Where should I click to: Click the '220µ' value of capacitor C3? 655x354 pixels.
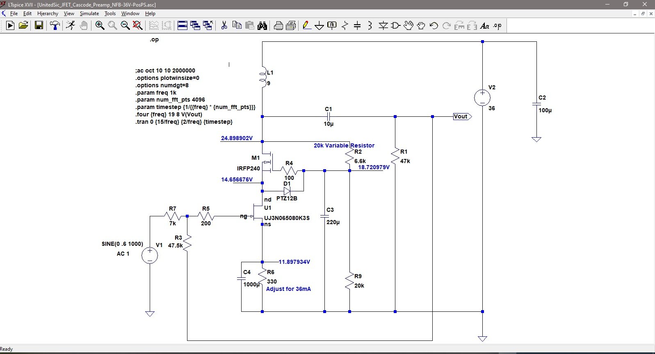(x=333, y=222)
